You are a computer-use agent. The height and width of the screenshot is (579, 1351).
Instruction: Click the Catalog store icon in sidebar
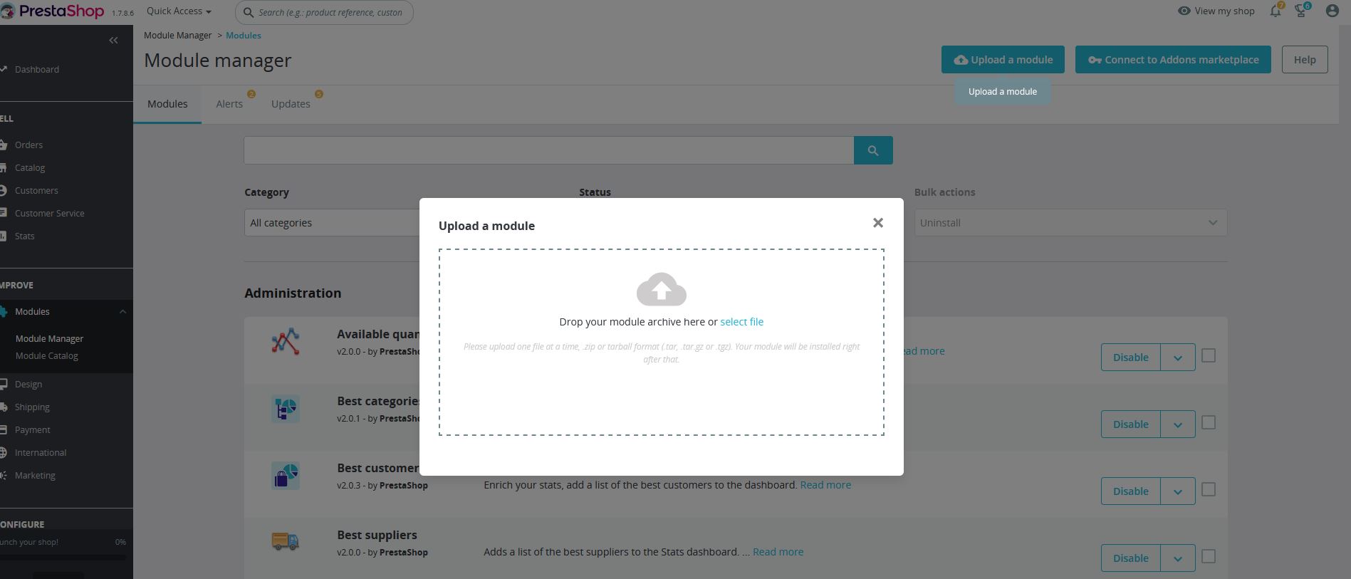(x=4, y=167)
